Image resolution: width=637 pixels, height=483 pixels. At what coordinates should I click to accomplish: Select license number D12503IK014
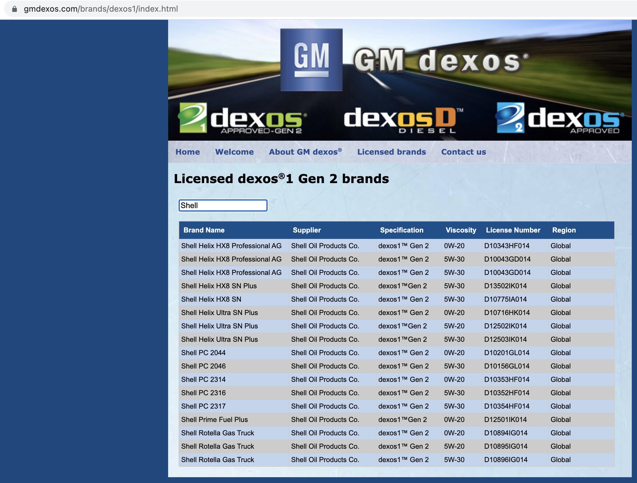point(506,339)
